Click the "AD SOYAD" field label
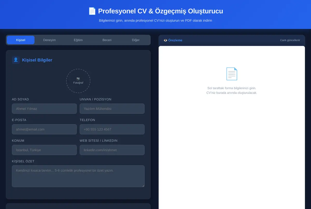This screenshot has width=311, height=209. point(20,99)
